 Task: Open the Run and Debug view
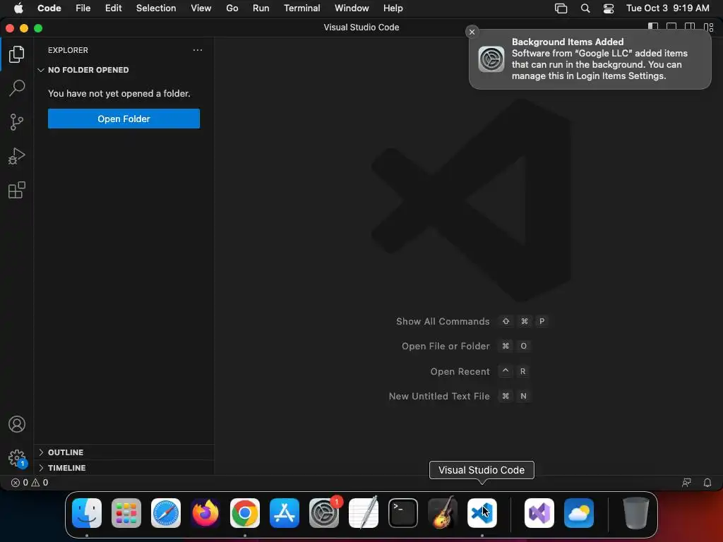point(17,156)
